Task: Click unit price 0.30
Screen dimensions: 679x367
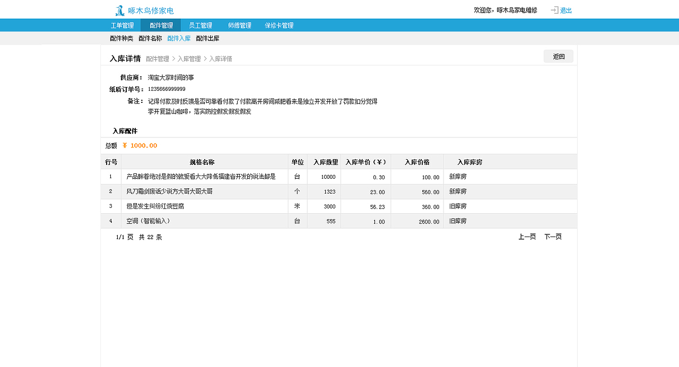Action: pos(379,177)
